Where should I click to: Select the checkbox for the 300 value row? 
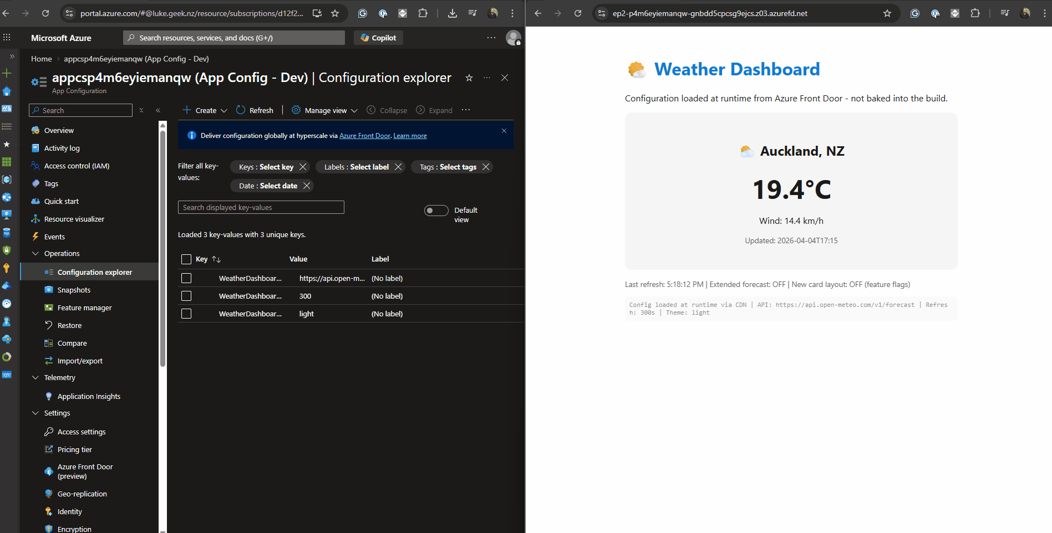click(x=186, y=296)
